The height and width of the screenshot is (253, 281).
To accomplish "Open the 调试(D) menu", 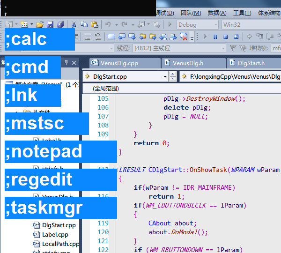I will [165, 13].
